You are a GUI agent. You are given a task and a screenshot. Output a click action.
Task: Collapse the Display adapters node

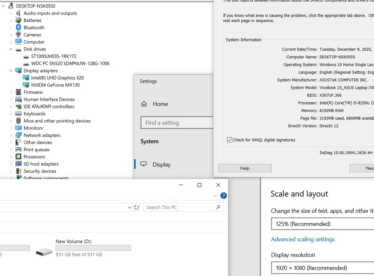click(x=11, y=71)
